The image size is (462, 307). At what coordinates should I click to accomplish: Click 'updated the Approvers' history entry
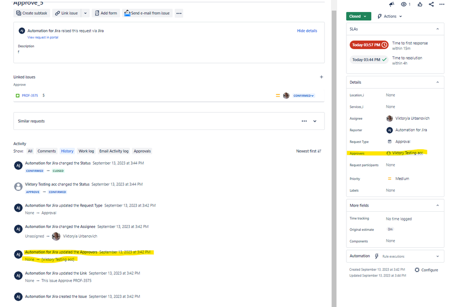pyautogui.click(x=87, y=252)
